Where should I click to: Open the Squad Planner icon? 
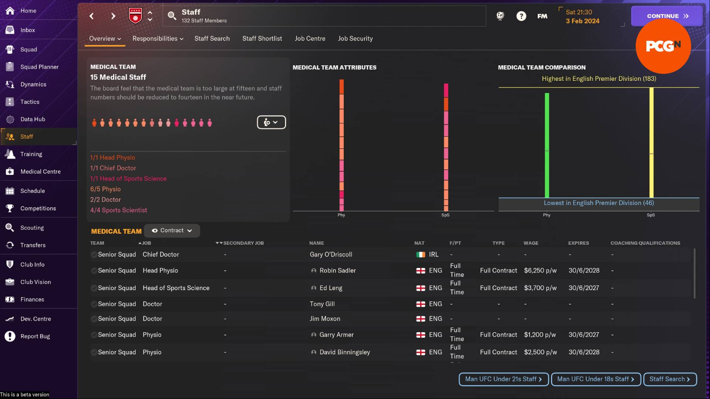pos(10,67)
